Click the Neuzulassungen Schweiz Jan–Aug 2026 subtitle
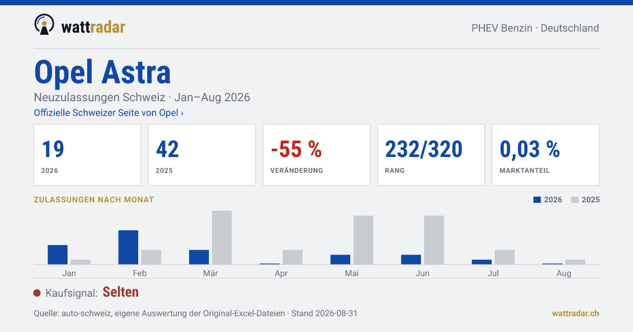The image size is (633, 332). click(142, 97)
